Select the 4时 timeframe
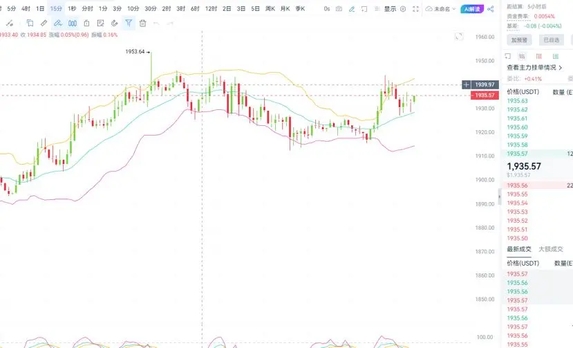This screenshot has height=348, width=573. coord(26,8)
